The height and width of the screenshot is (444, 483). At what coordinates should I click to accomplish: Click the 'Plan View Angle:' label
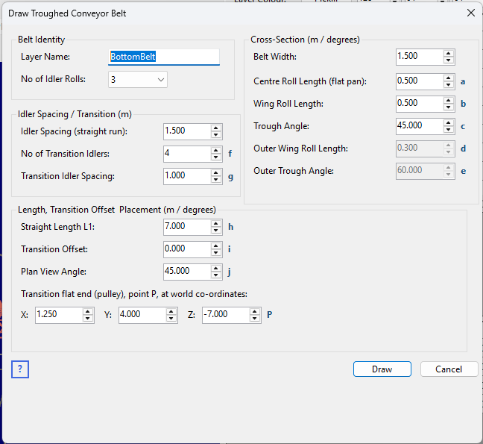pyautogui.click(x=54, y=272)
